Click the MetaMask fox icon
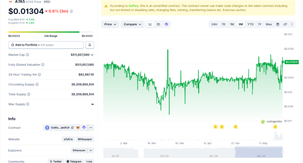 coord(78,127)
